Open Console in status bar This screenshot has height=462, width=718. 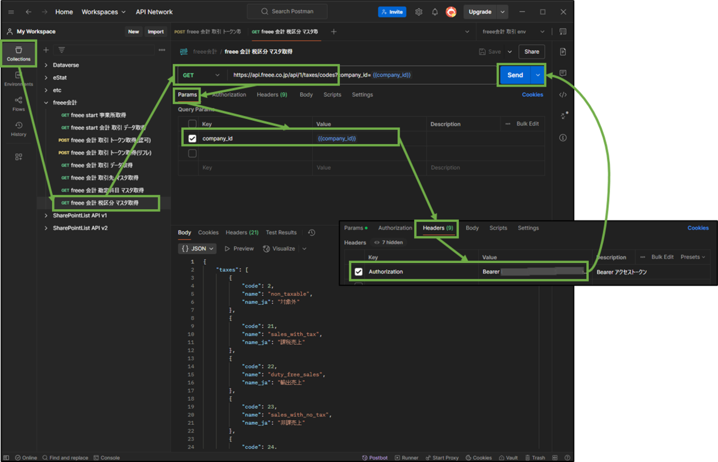[107, 458]
